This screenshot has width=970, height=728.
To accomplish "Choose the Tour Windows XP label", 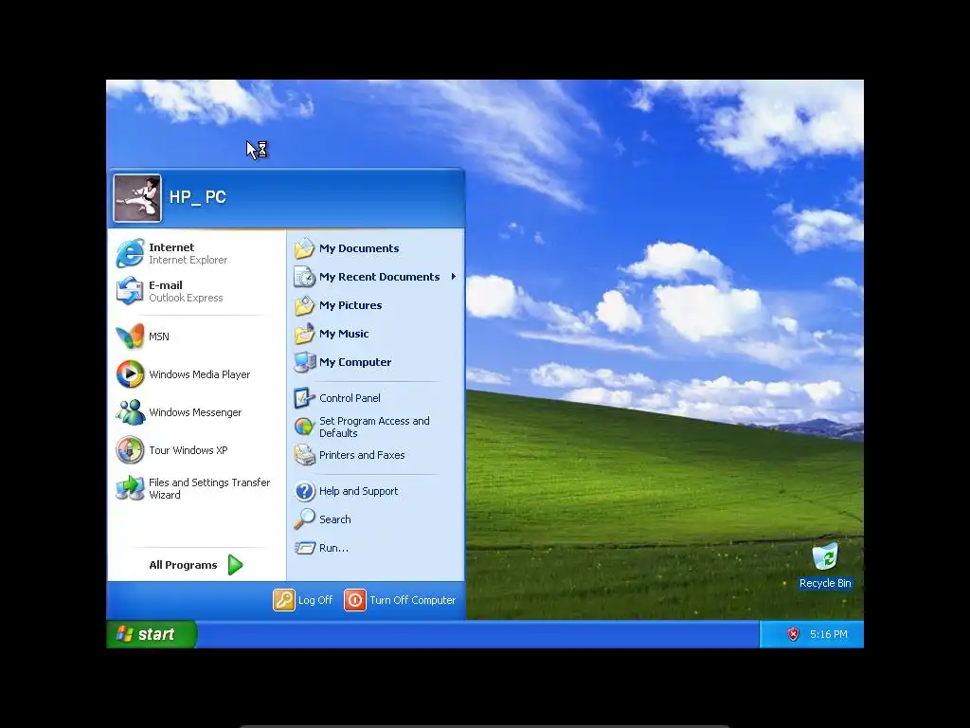I will pyautogui.click(x=189, y=450).
